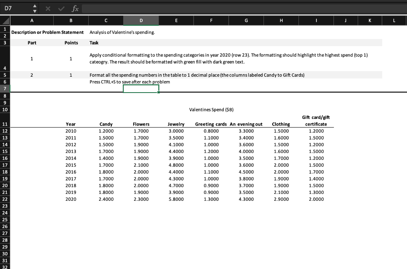The image size is (407, 269).
Task: Click the 'Gift card/gift certificate' header cell
Action: click(316, 120)
